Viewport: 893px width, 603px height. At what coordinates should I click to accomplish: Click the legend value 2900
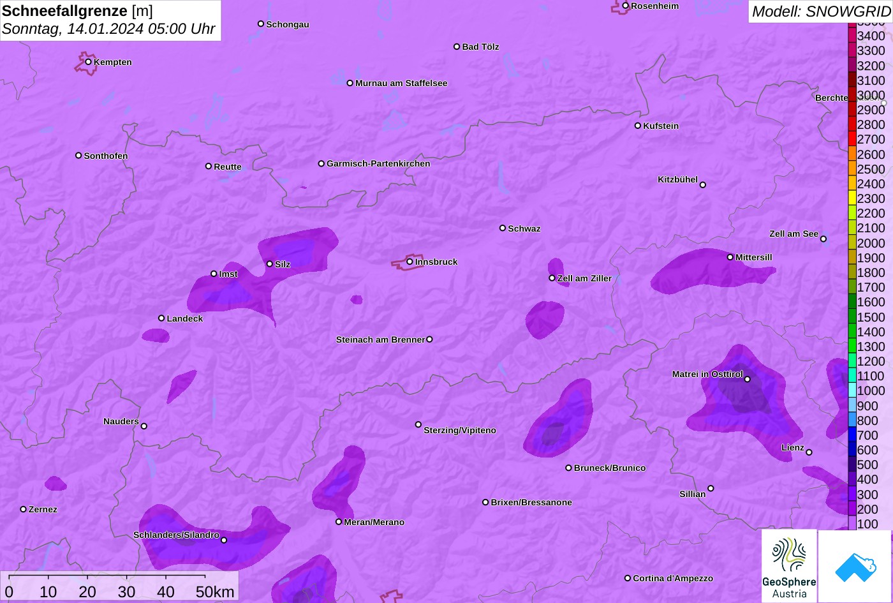pos(871,110)
